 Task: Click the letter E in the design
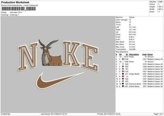90,57
